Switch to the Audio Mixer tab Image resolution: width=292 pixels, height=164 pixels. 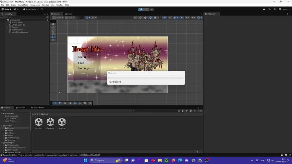[37, 108]
